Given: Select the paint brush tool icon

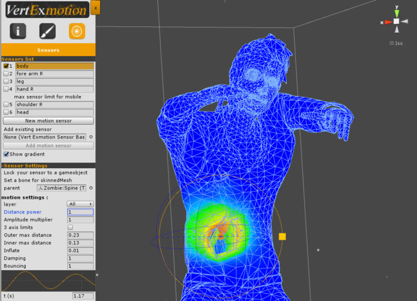Looking at the screenshot, I should [47, 31].
